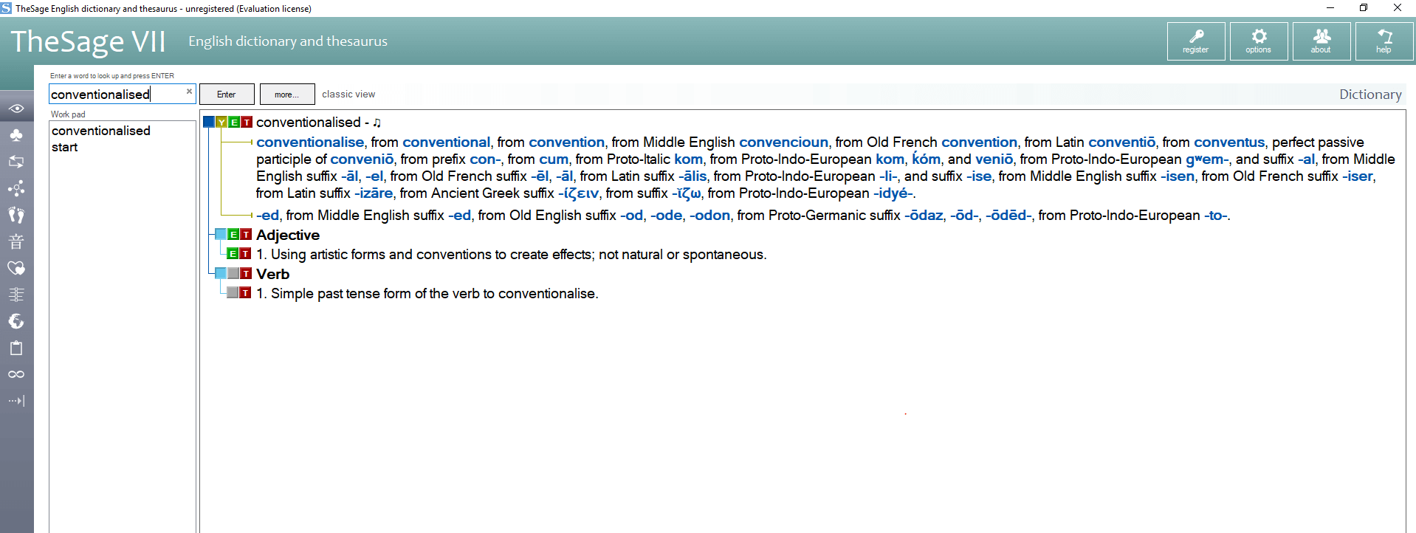Play pronunciation via the music note

pos(377,123)
